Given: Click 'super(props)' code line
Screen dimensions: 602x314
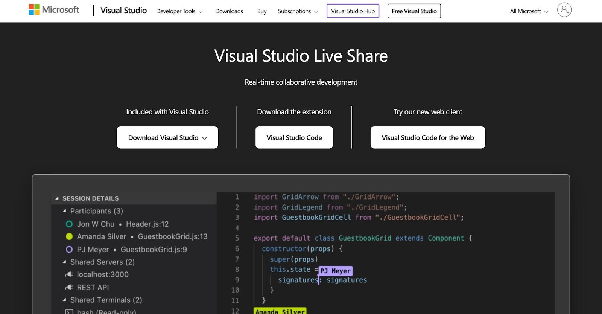Looking at the screenshot, I should (x=294, y=259).
